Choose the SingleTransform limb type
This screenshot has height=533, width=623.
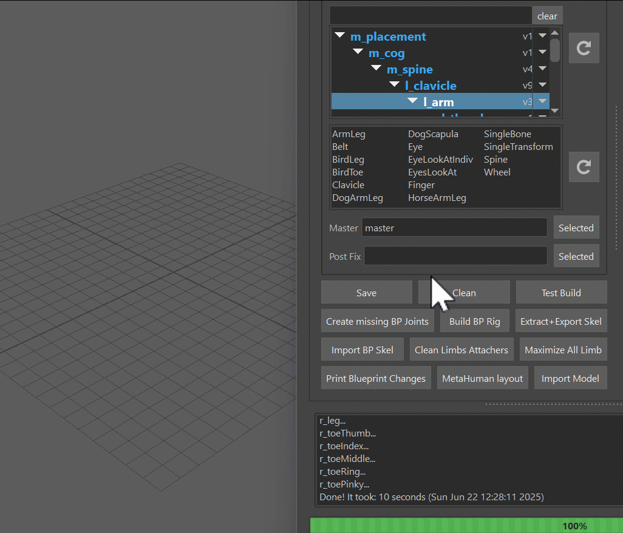pos(518,147)
